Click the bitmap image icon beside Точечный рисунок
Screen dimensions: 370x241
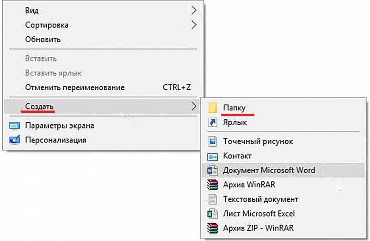pyautogui.click(x=213, y=142)
